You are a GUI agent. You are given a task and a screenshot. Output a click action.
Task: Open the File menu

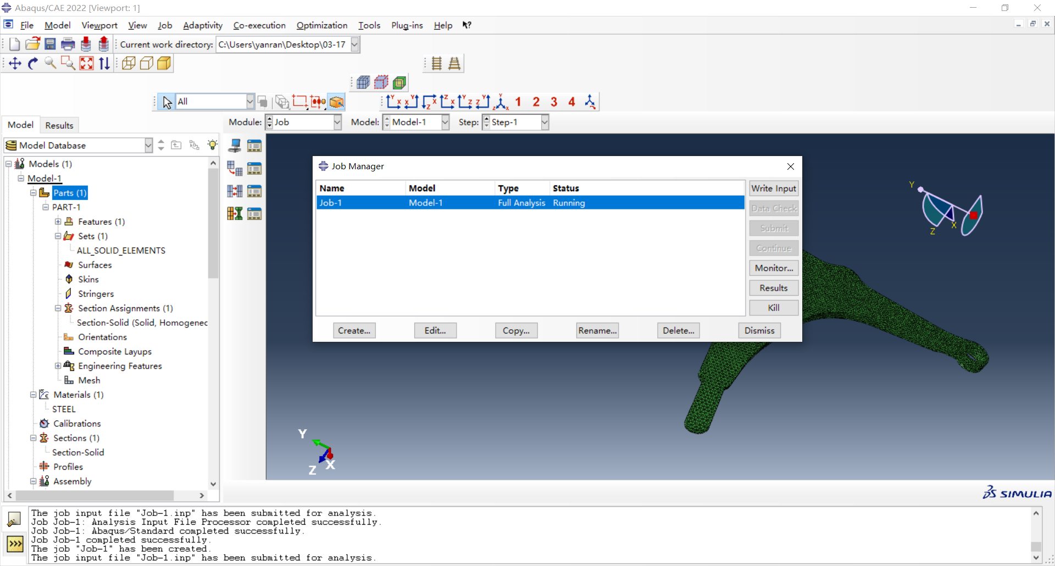[x=27, y=25]
